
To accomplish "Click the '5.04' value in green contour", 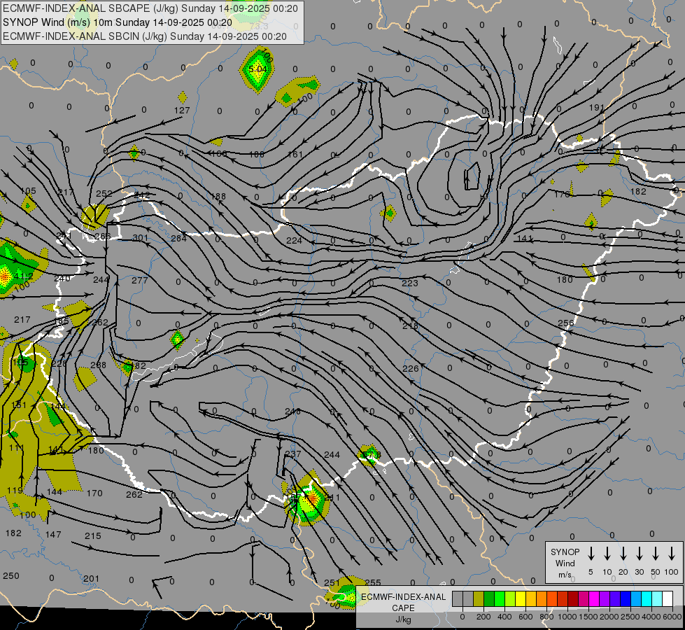I will pyautogui.click(x=257, y=69).
